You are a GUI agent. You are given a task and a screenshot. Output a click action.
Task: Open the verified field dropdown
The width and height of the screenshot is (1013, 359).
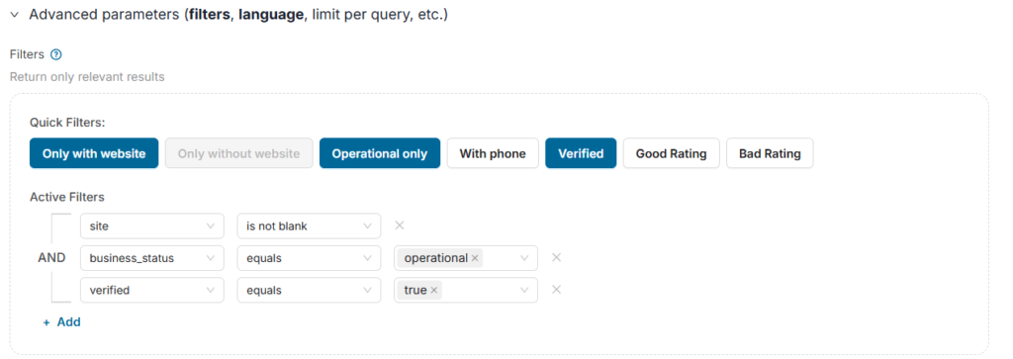151,290
